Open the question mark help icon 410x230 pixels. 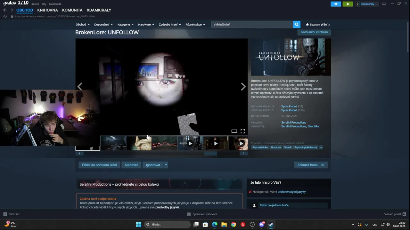pyautogui.click(x=357, y=4)
